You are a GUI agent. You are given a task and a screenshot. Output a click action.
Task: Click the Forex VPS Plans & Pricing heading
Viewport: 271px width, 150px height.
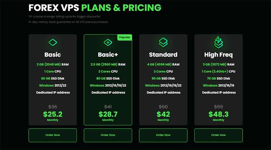pos(95,7)
